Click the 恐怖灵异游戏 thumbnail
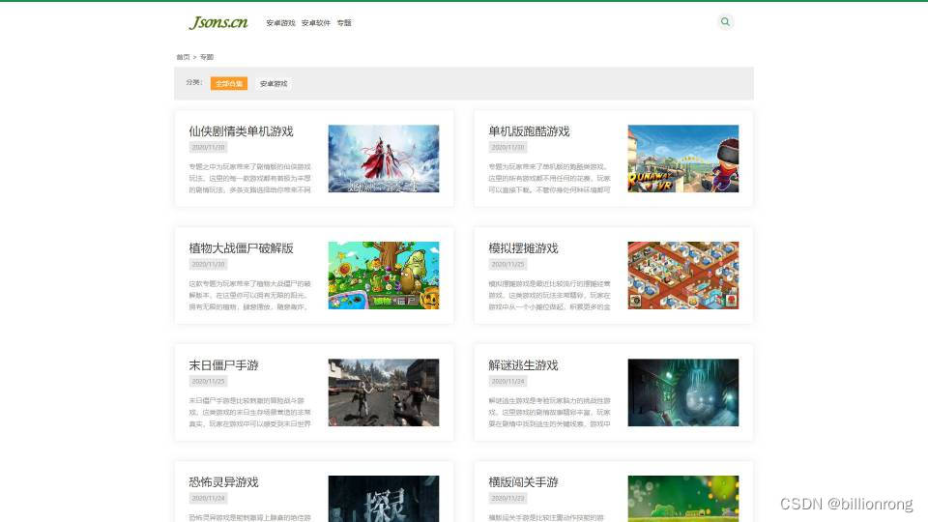 [x=384, y=499]
